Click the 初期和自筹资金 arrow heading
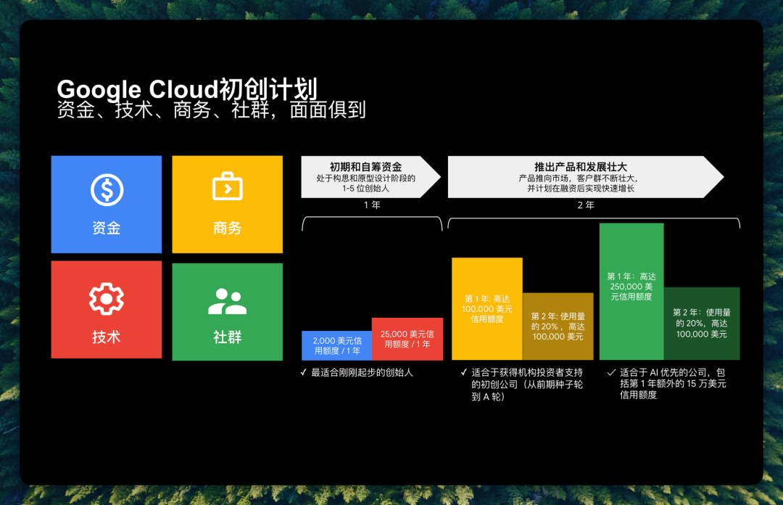The width and height of the screenshot is (783, 505). [x=365, y=167]
